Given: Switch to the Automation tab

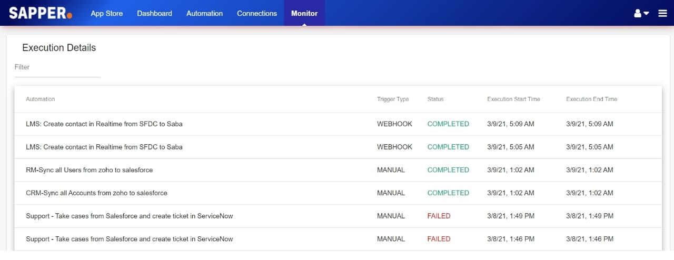Looking at the screenshot, I should pyautogui.click(x=204, y=13).
